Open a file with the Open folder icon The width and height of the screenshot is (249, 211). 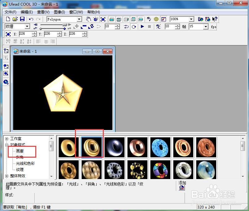[x=15, y=19]
